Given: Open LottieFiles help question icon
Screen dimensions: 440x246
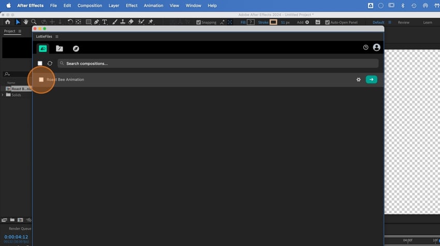Looking at the screenshot, I should click(x=365, y=48).
